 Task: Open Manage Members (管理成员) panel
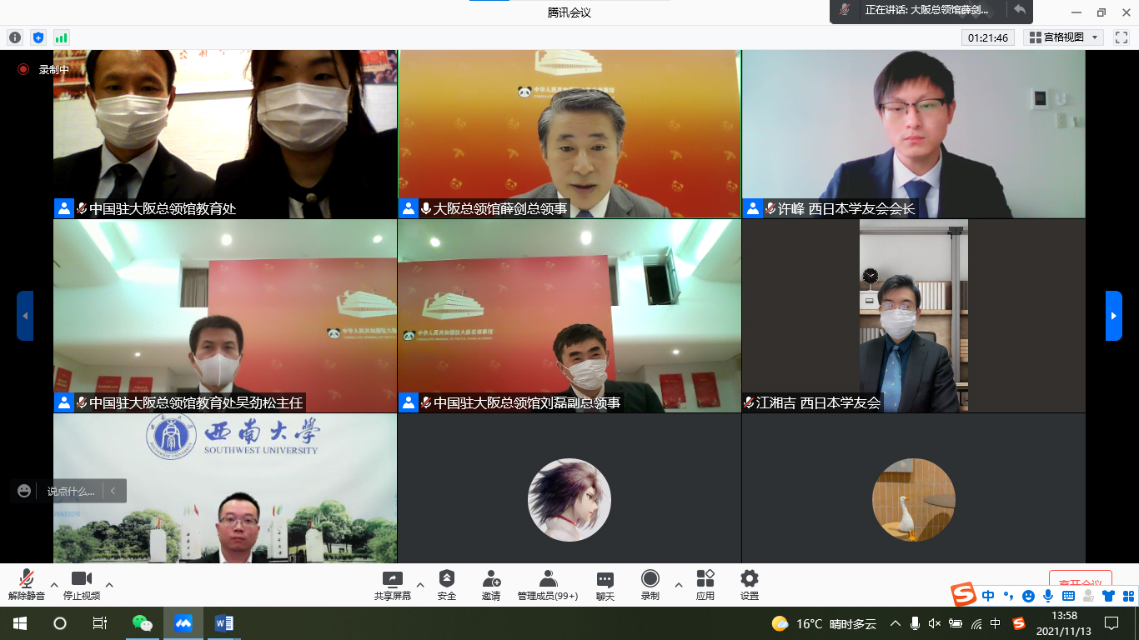coord(548,584)
